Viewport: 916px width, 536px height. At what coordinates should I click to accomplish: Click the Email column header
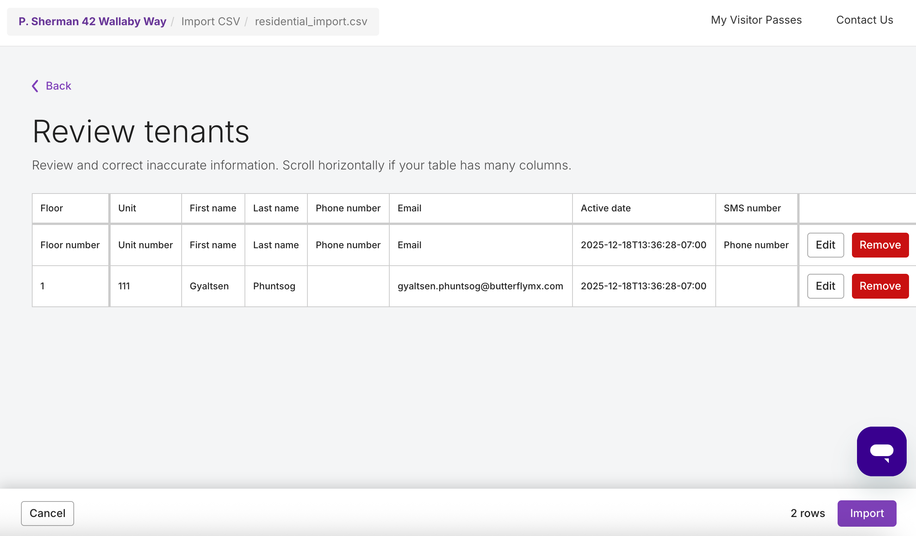pos(409,208)
